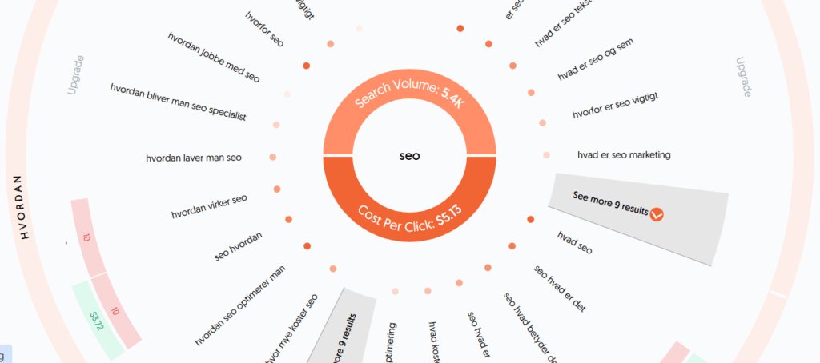Click the Upgrade label on the right arc
This screenshot has width=820, height=363.
(742, 77)
